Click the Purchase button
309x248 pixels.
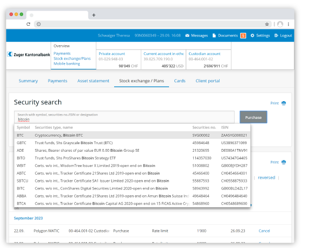tap(253, 117)
